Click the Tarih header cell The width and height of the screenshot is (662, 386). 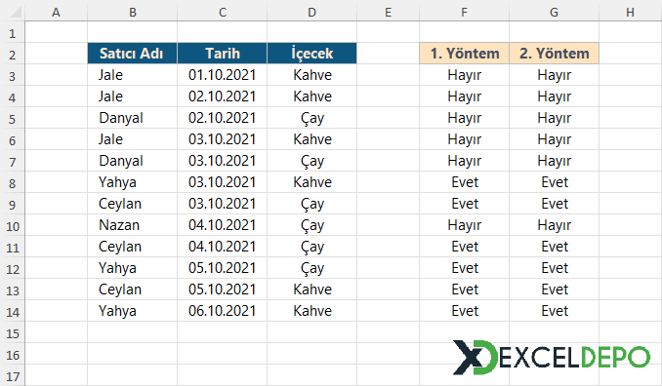point(223,54)
